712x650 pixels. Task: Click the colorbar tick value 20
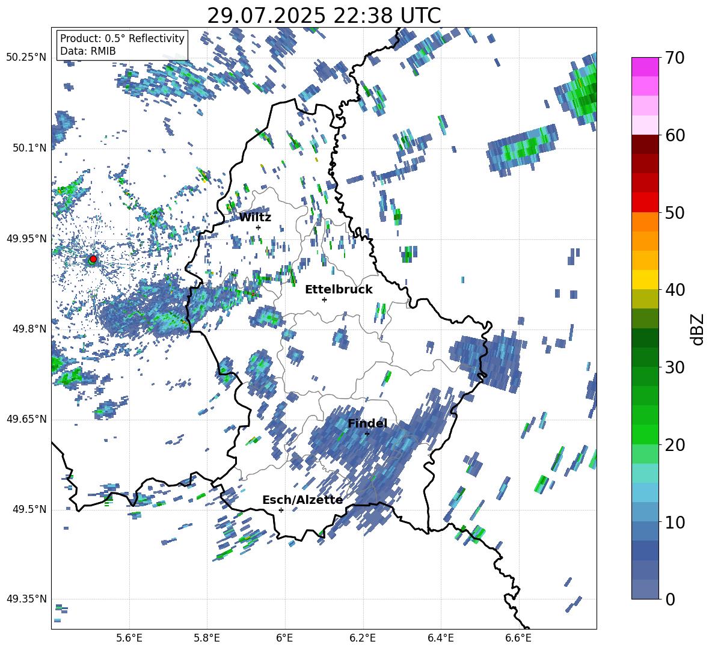[x=675, y=444]
